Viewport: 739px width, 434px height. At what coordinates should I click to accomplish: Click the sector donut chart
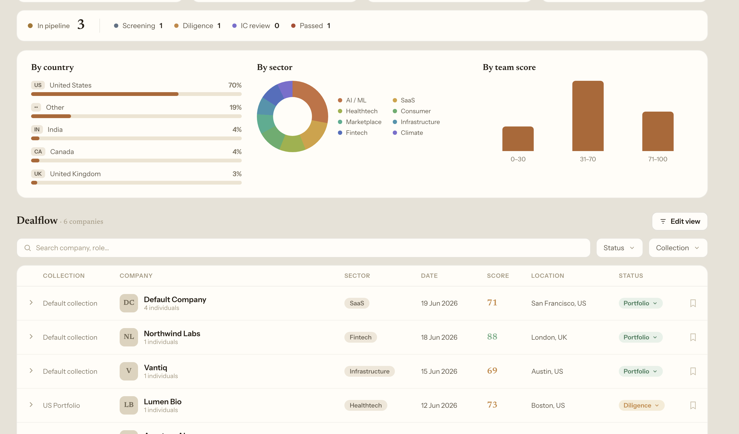[x=292, y=116]
